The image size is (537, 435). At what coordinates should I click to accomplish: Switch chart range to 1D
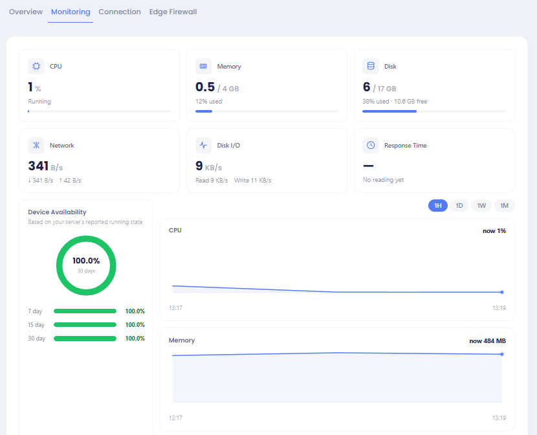(x=459, y=205)
